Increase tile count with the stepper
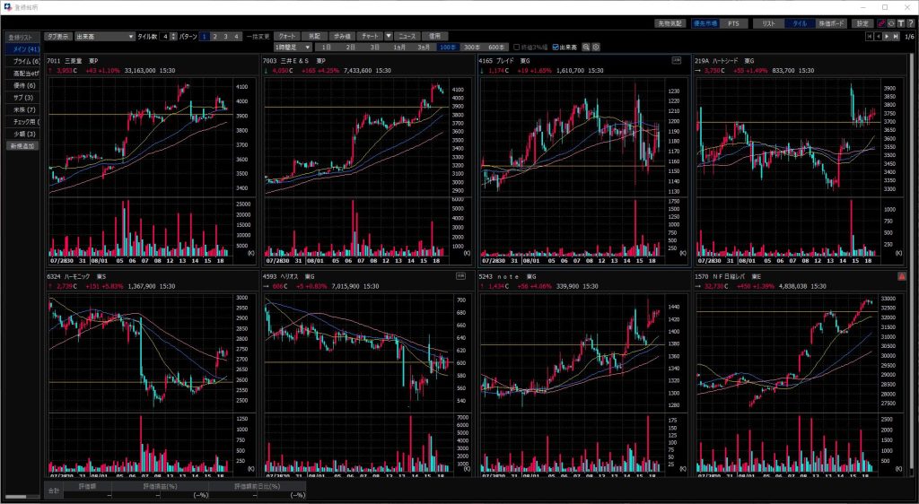Screen dimensions: 919x504 pyautogui.click(x=173, y=34)
